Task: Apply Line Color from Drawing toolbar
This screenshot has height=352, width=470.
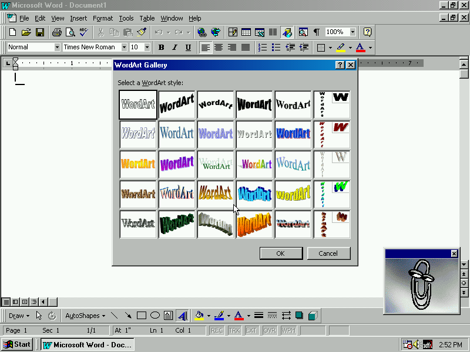Action: (x=219, y=316)
